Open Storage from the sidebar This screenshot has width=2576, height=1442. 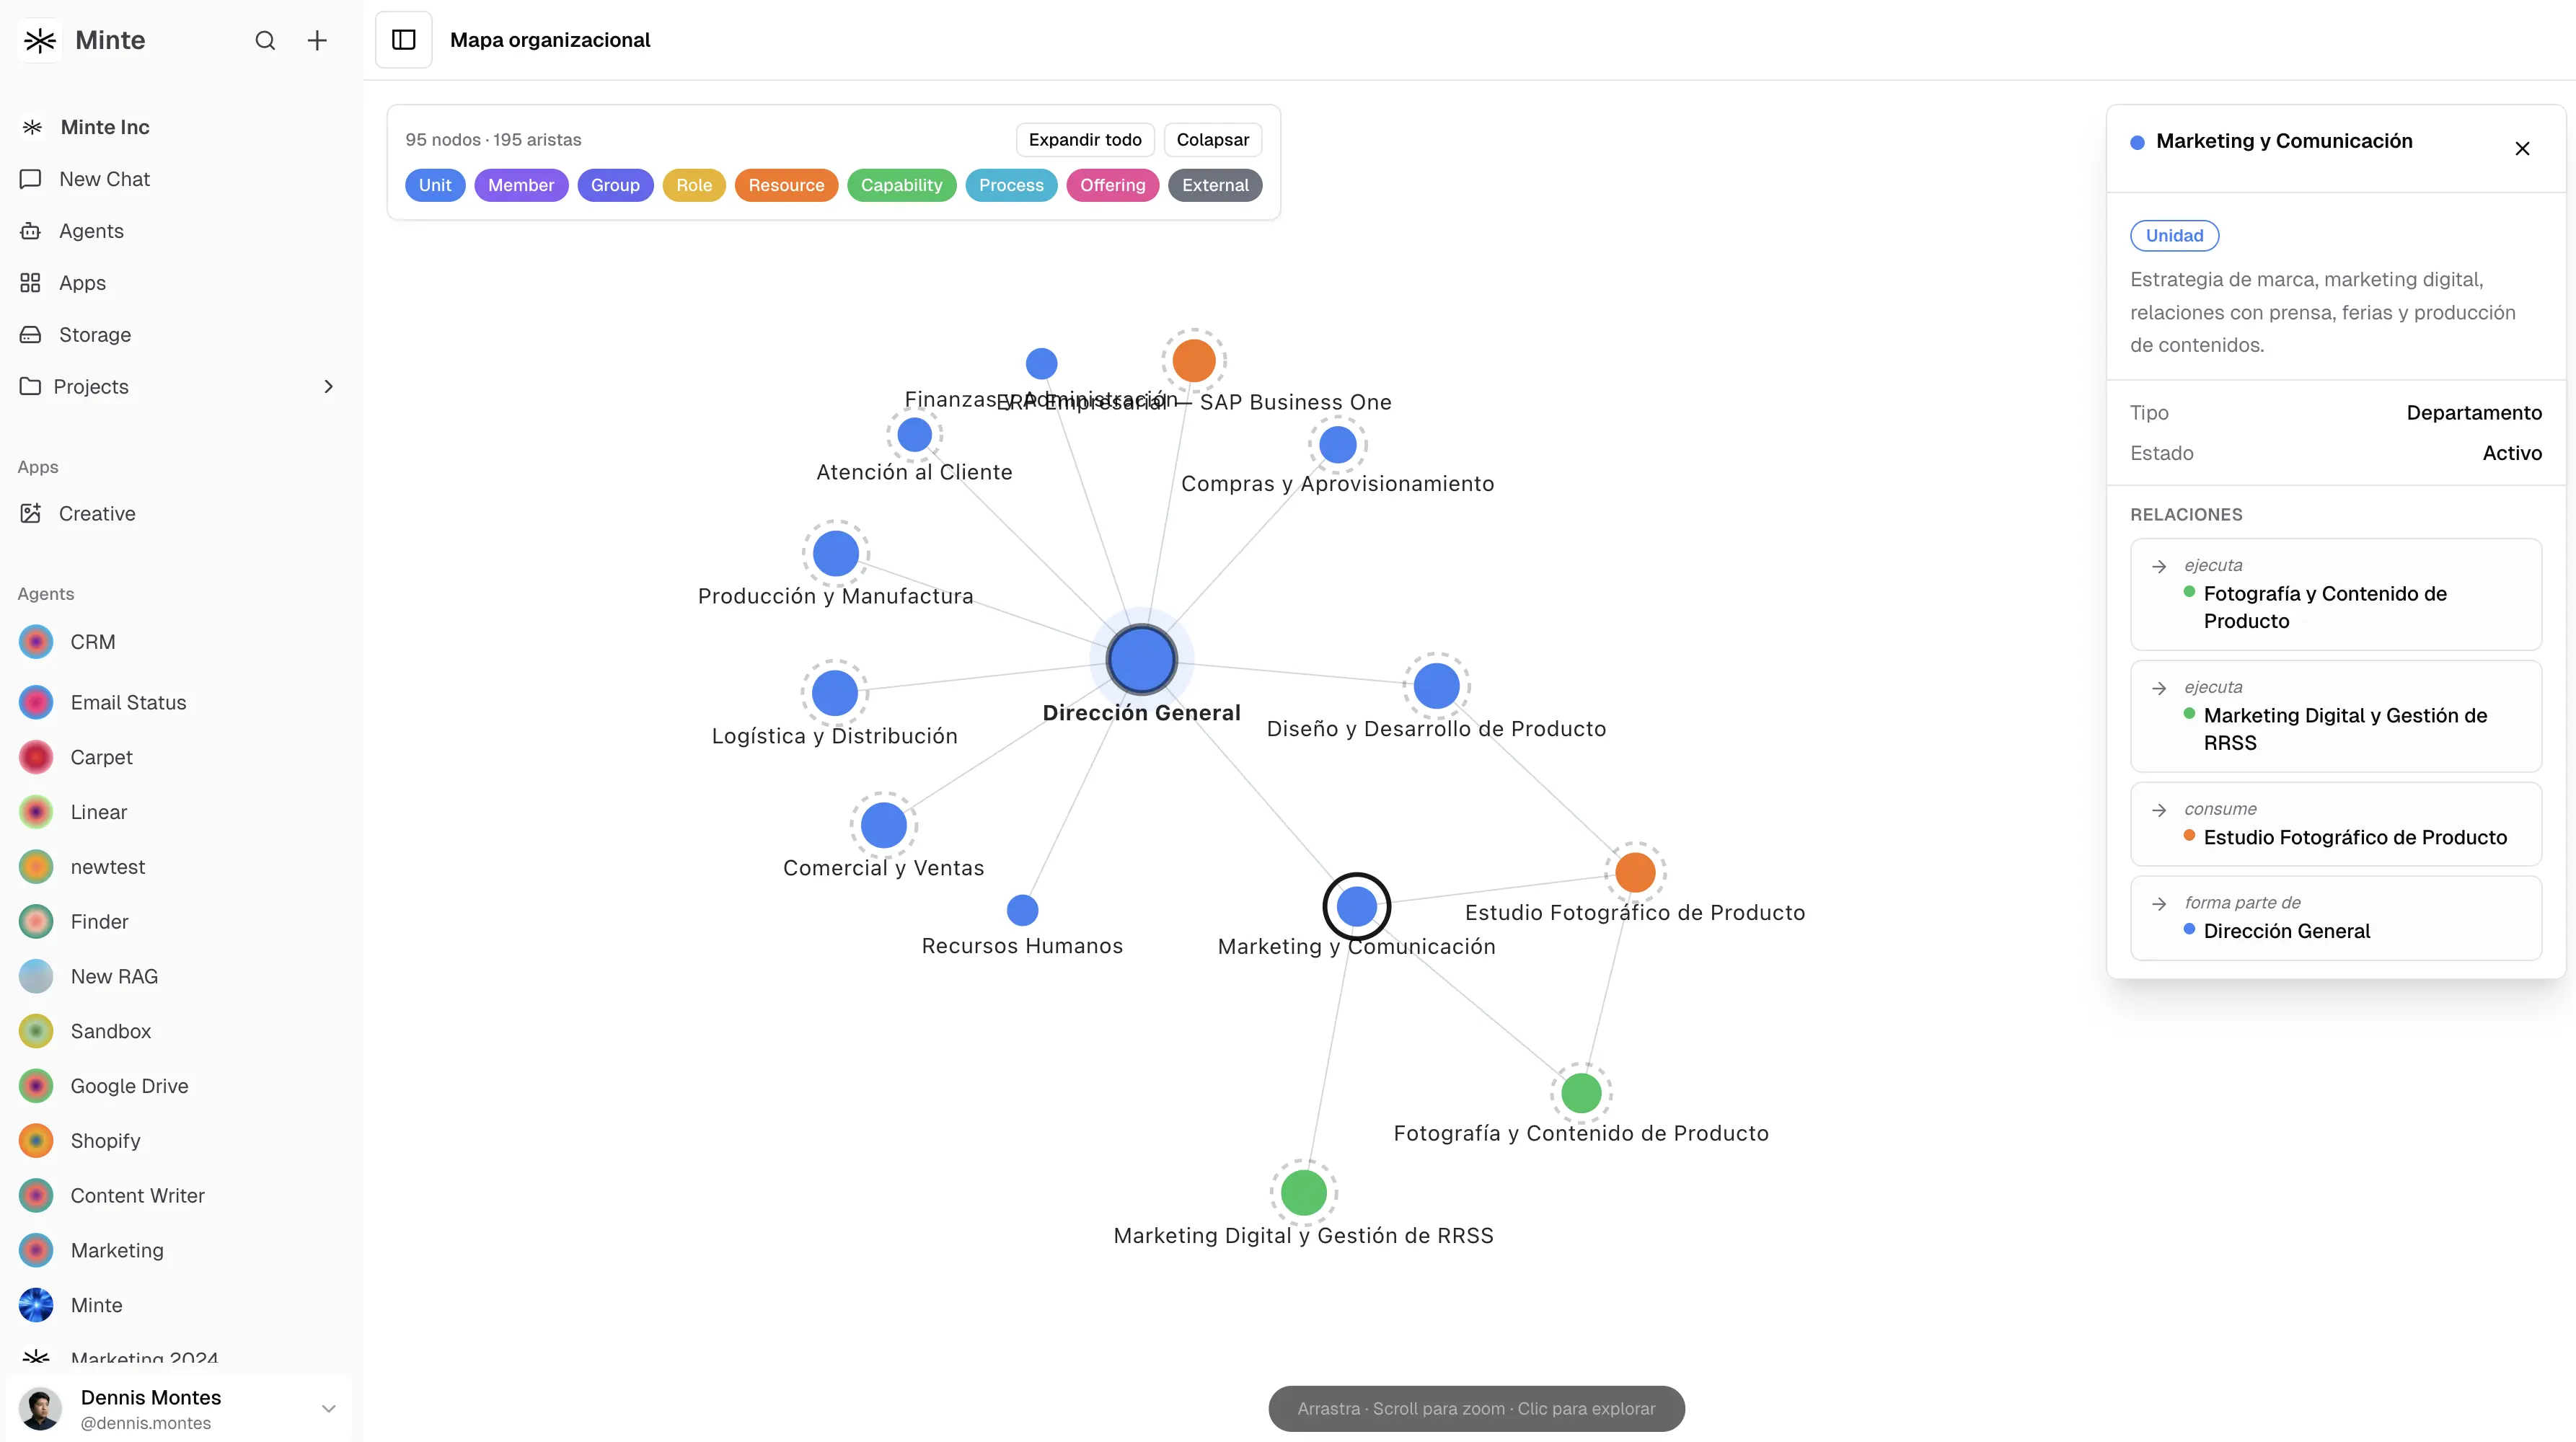(x=94, y=335)
